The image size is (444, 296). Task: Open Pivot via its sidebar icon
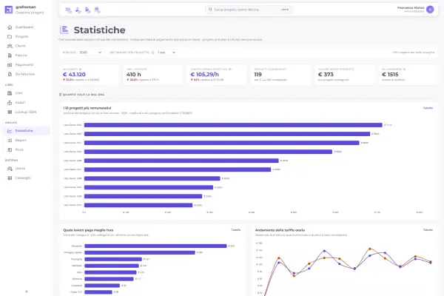pos(10,149)
